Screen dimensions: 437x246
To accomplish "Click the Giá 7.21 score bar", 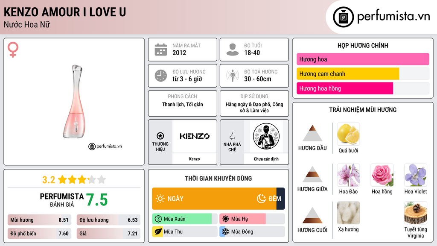I will click(x=108, y=234).
